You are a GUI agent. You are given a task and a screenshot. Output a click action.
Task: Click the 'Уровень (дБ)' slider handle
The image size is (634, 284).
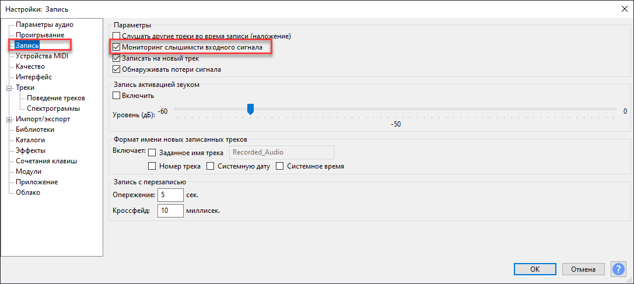[251, 109]
